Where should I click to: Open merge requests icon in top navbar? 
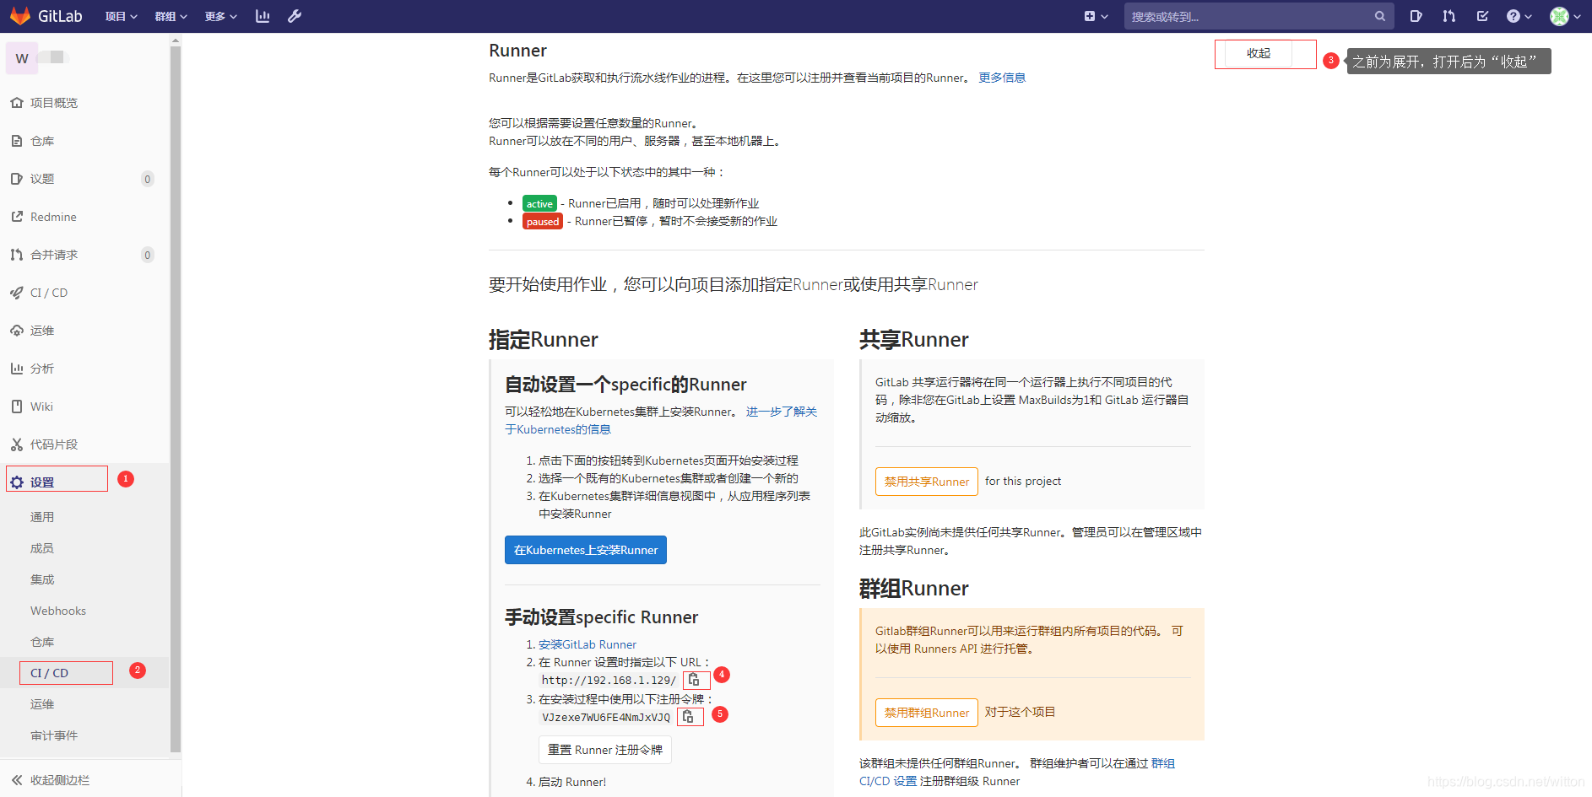pyautogui.click(x=1449, y=16)
